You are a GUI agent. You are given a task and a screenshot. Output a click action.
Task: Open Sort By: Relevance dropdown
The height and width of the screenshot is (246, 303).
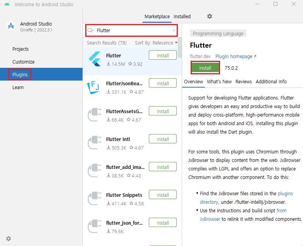[x=156, y=43]
